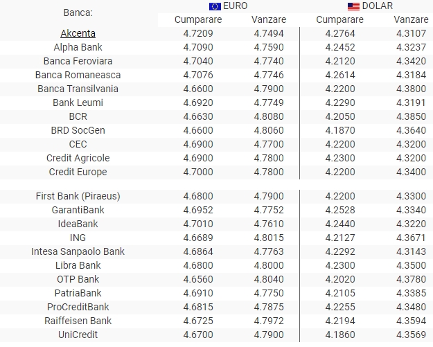The image size is (433, 347).
Task: Click the Raiffeisen Bank name
Action: 78,321
